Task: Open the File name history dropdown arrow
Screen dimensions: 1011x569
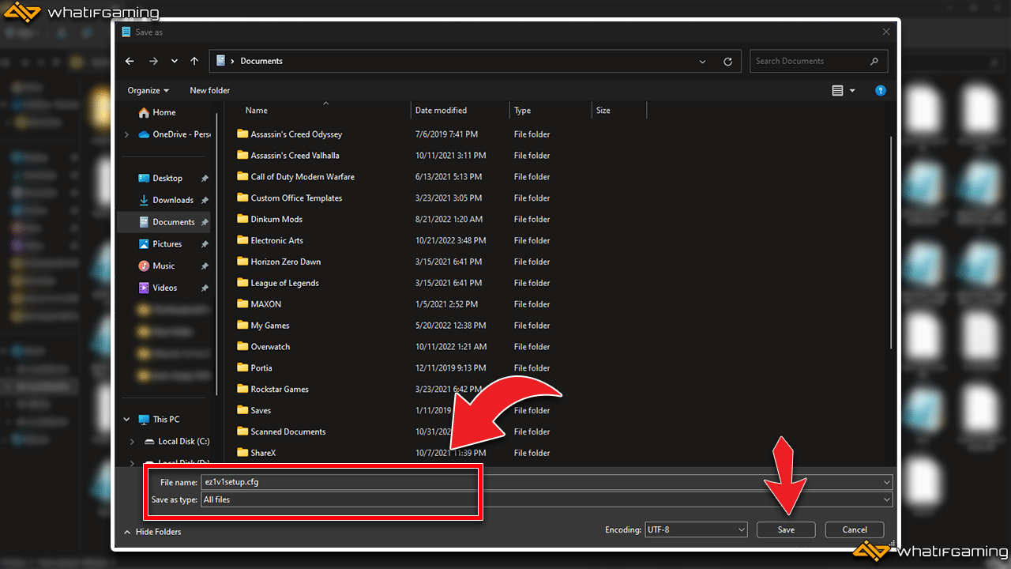Action: click(x=887, y=481)
